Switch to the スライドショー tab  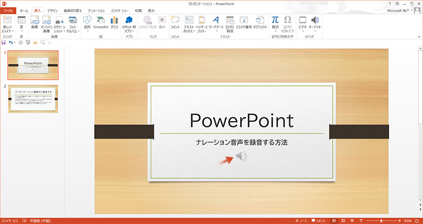(120, 11)
